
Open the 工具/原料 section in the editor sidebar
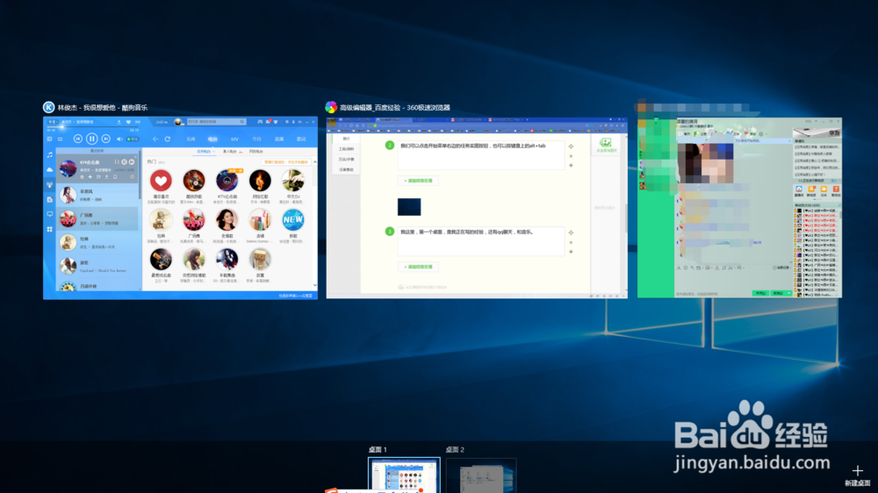point(346,149)
